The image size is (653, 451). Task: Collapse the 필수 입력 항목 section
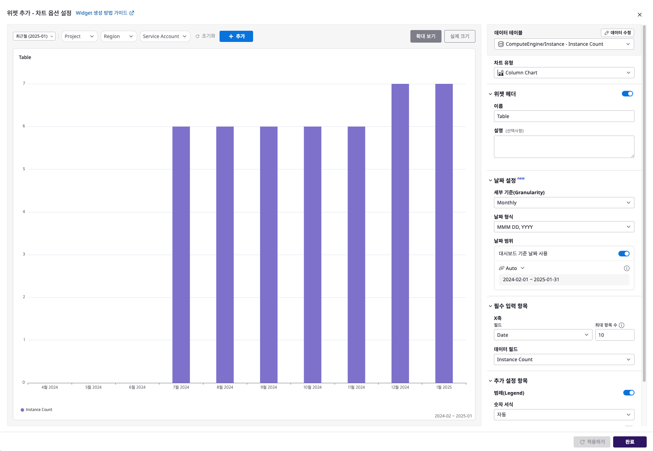click(x=490, y=306)
